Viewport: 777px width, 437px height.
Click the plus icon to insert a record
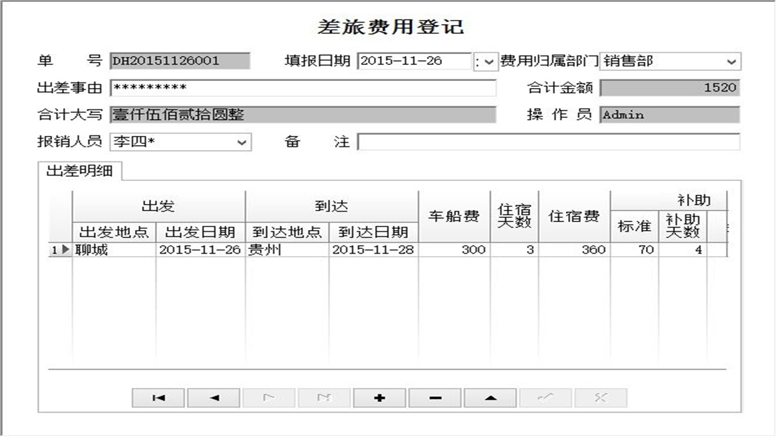coord(379,398)
